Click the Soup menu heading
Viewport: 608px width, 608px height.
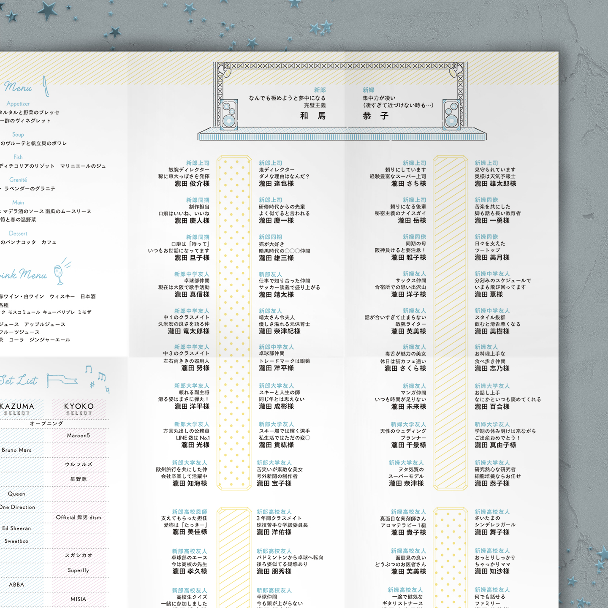point(18,134)
